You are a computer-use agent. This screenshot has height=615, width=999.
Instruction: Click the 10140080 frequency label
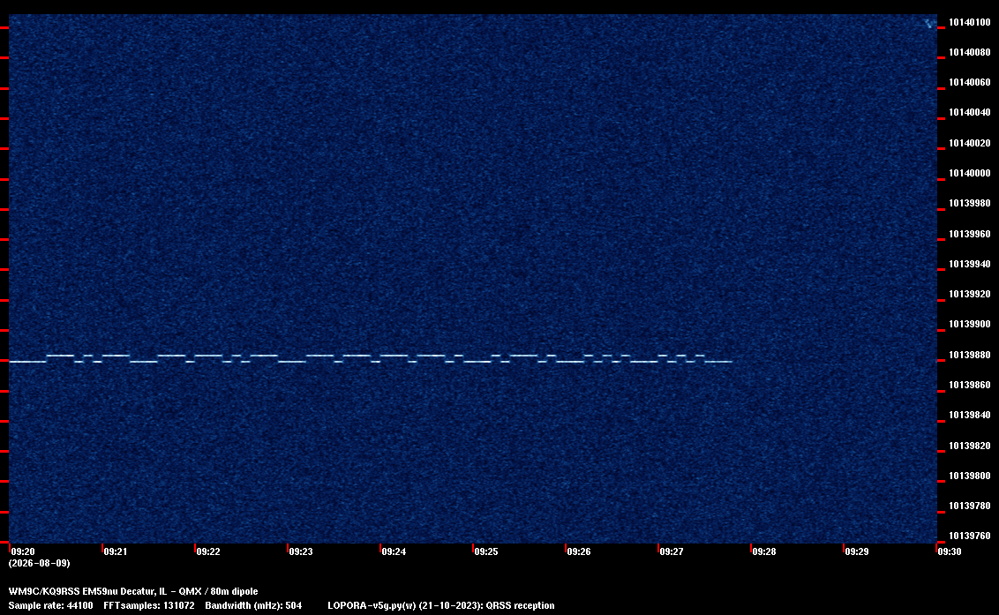[x=969, y=52]
